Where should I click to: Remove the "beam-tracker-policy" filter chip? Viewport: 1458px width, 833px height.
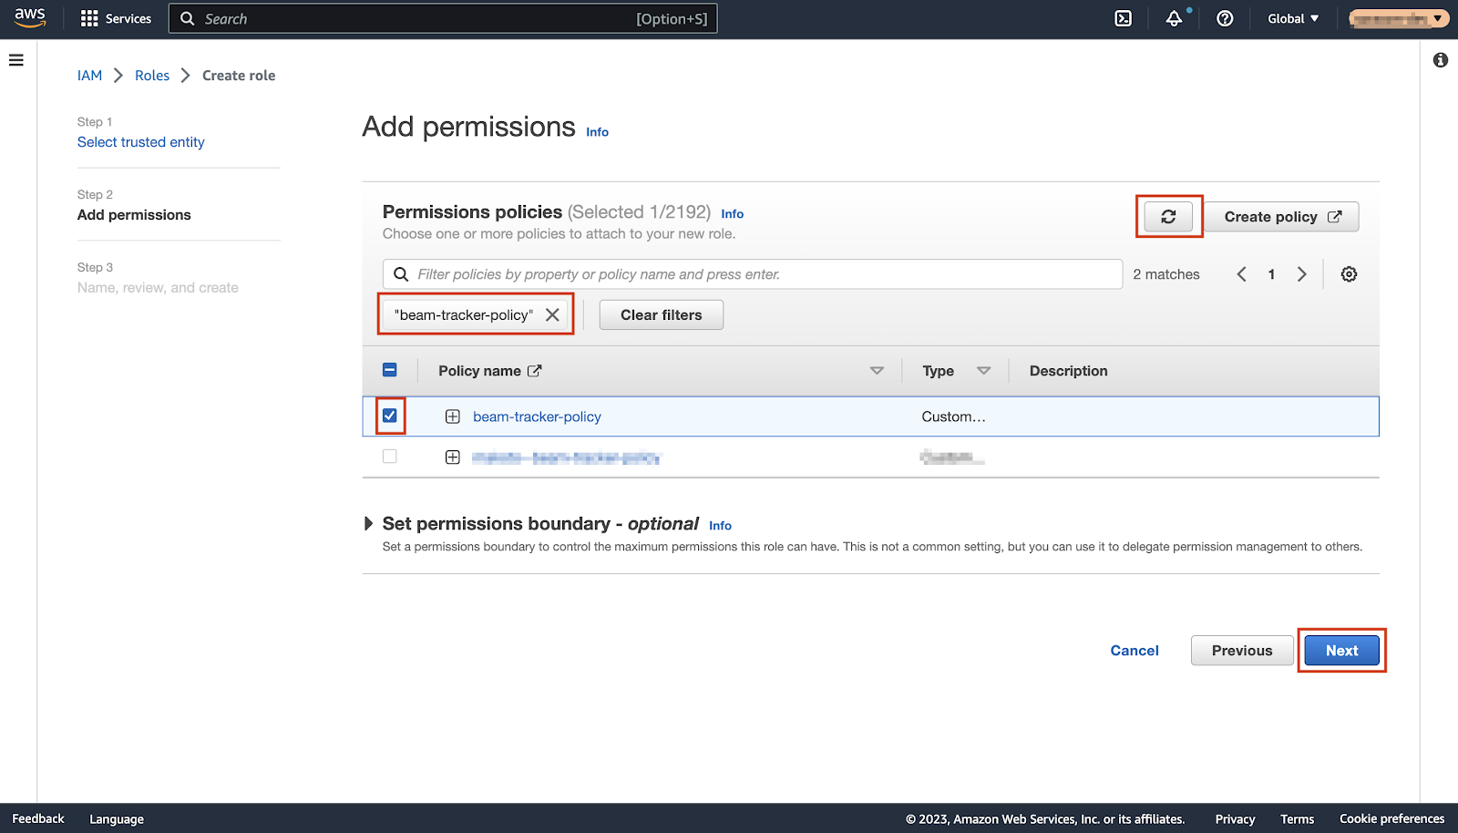[x=552, y=314]
